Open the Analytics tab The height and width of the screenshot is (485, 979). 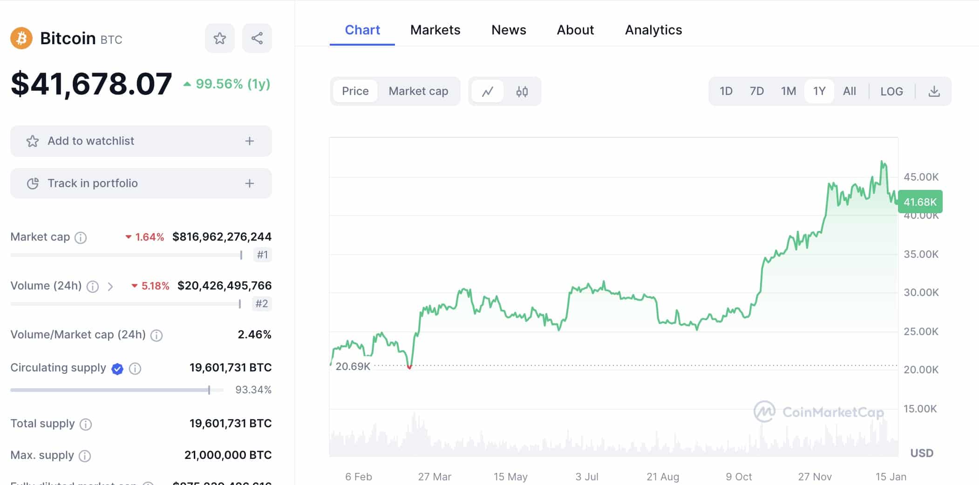[653, 30]
